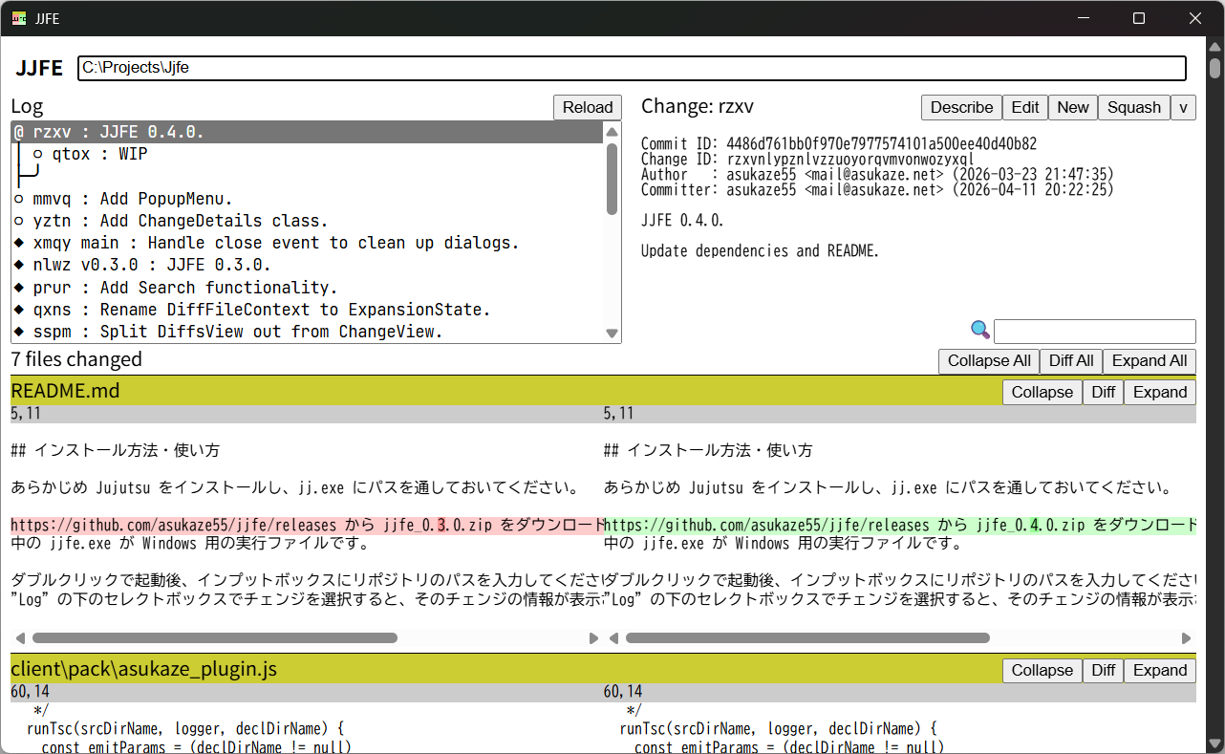Click Collapse All files button
Image resolution: width=1225 pixels, height=754 pixels.
(989, 360)
